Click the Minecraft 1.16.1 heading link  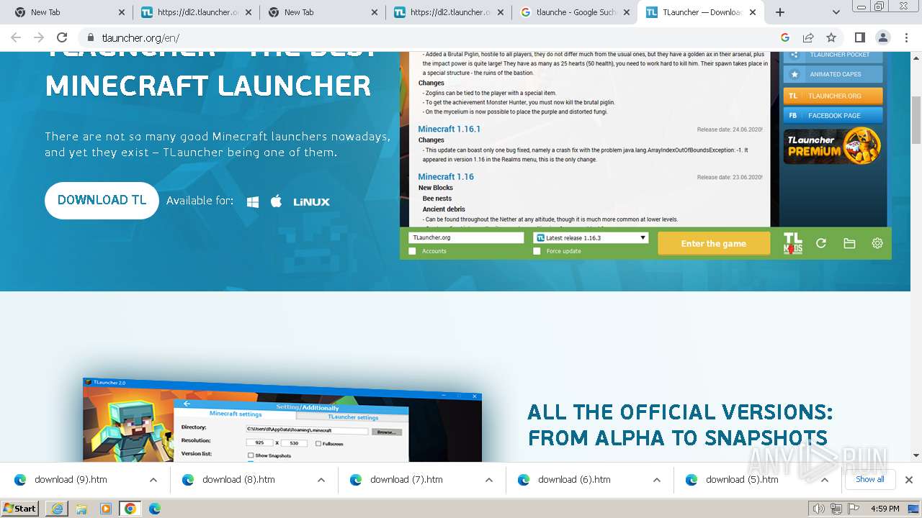tap(449, 129)
